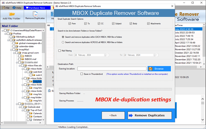Image resolution: width=206 pixels, height=129 pixels.
Task: Toggle the CC search option checkbox
Action: tap(99, 23)
